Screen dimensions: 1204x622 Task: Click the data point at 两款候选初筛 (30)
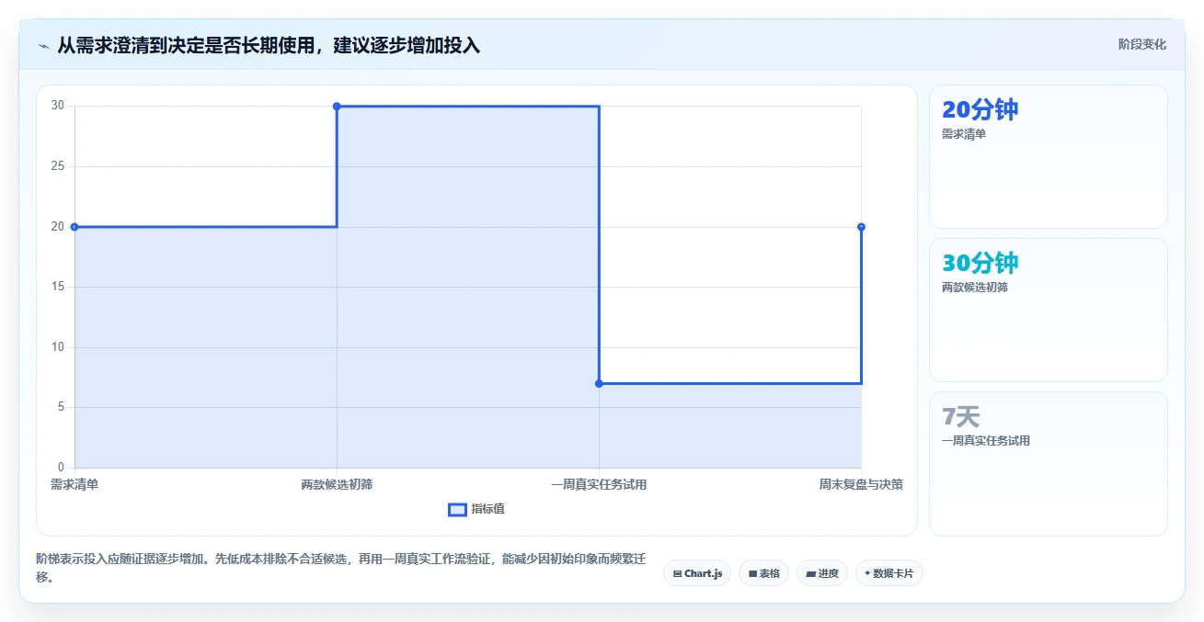click(x=337, y=107)
